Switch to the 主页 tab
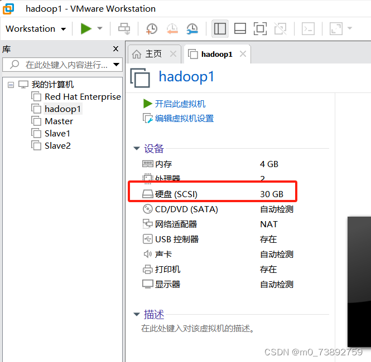The image size is (371, 362). [x=153, y=54]
